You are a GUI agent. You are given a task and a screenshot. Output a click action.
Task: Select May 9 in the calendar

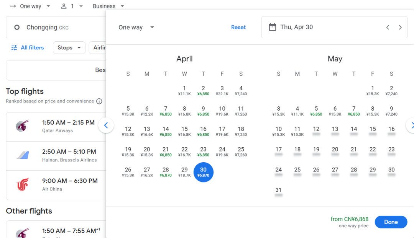pyautogui.click(x=391, y=111)
